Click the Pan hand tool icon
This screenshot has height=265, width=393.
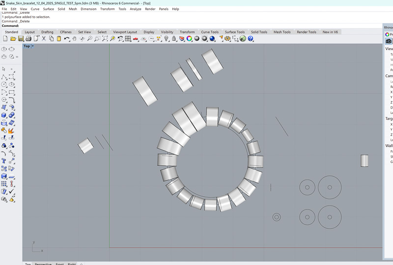pos(74,39)
